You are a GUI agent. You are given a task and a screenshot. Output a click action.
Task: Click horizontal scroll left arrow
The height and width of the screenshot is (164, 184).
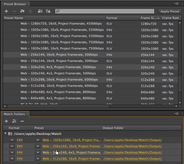(x=5, y=106)
